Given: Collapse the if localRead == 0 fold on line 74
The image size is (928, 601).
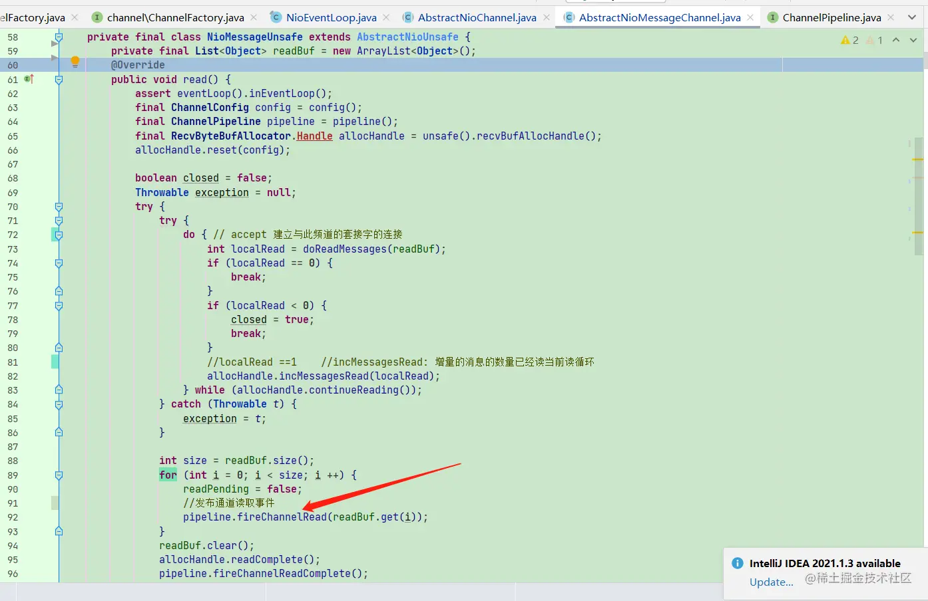Looking at the screenshot, I should (59, 263).
